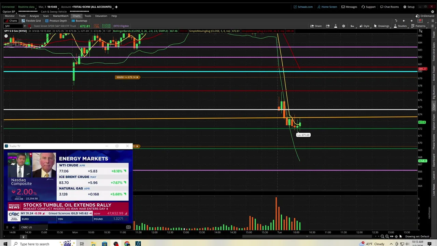
Task: Switch to Product Depth sub-tab
Action: [56, 21]
